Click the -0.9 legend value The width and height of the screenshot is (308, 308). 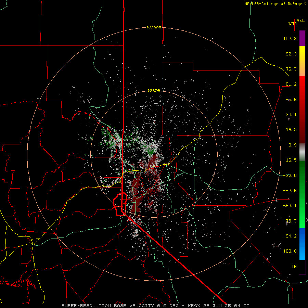[291, 145]
